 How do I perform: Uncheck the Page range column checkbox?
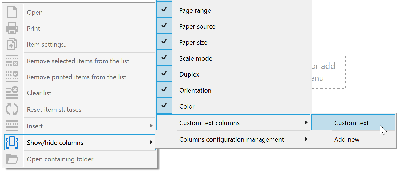click(164, 10)
